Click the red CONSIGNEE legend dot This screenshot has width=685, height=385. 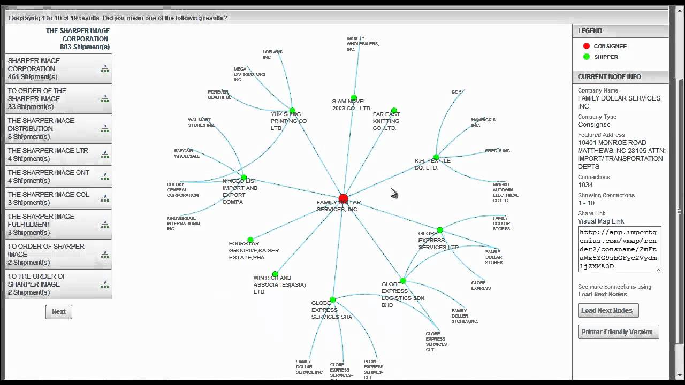(587, 46)
